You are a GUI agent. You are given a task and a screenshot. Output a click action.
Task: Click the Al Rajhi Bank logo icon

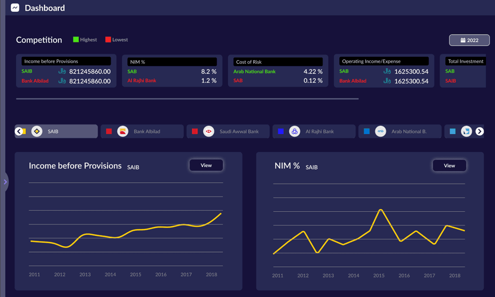[294, 131]
